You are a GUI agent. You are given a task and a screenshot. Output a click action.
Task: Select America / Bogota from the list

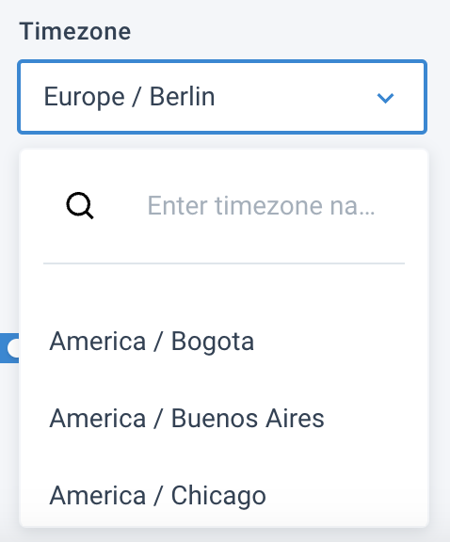click(x=224, y=342)
